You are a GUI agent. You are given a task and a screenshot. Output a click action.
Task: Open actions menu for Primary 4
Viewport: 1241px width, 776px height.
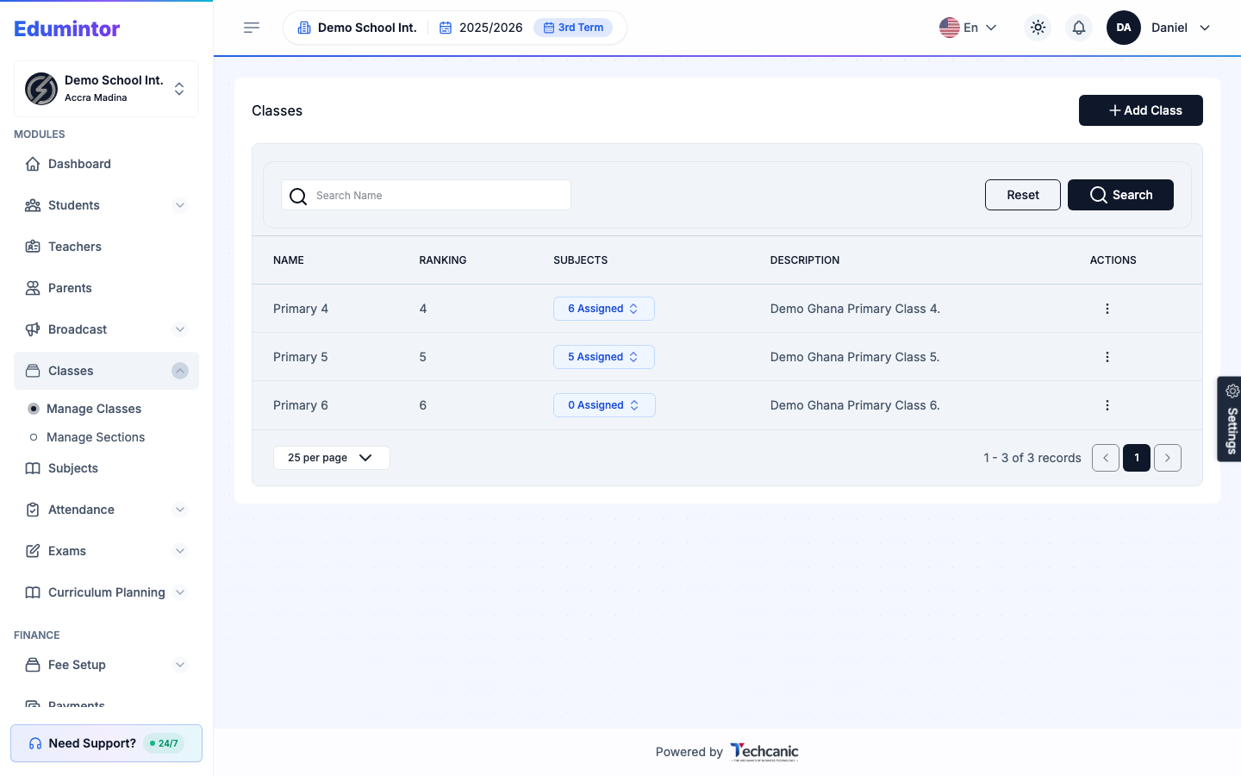[1107, 309]
